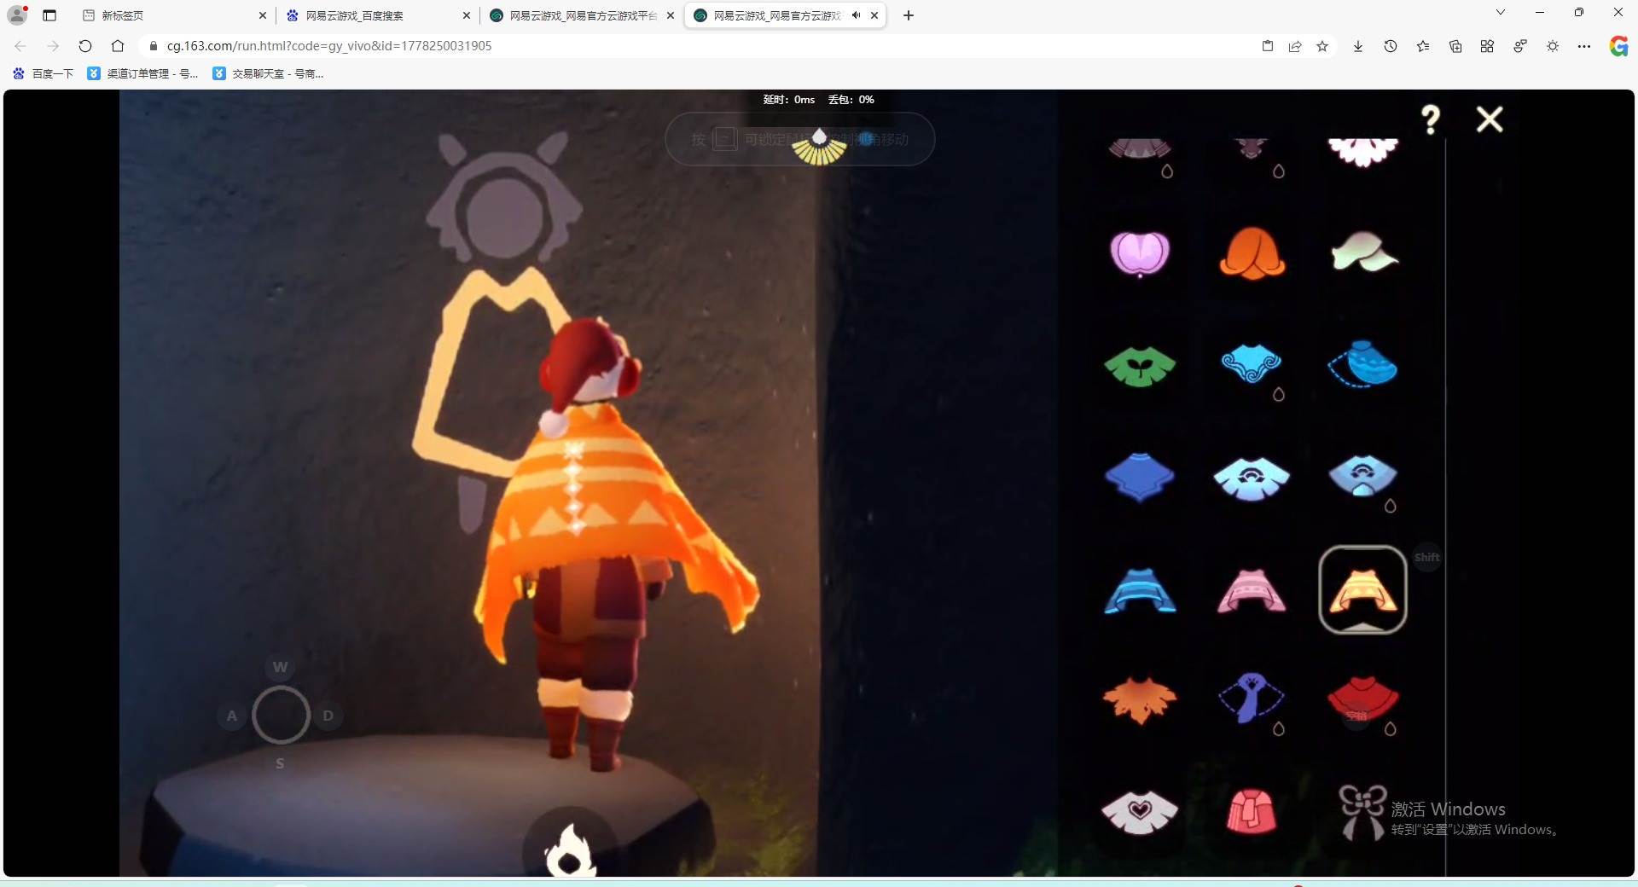Choose the light blue rainbow cape
Image resolution: width=1638 pixels, height=887 pixels.
[1252, 478]
